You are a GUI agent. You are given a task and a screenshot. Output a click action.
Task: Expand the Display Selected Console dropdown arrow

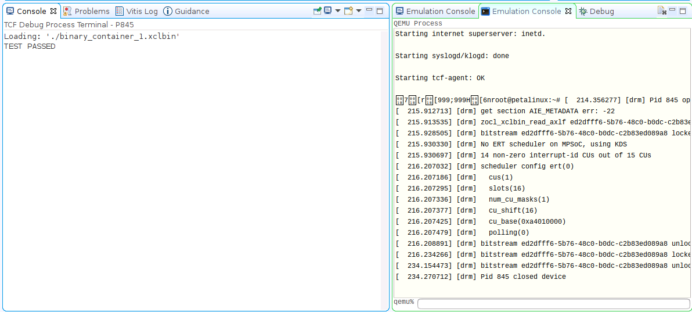pos(337,11)
